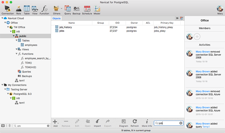225x133 pixels.
Task: Add a member with the plus button
Action: pyautogui.click(x=197, y=37)
